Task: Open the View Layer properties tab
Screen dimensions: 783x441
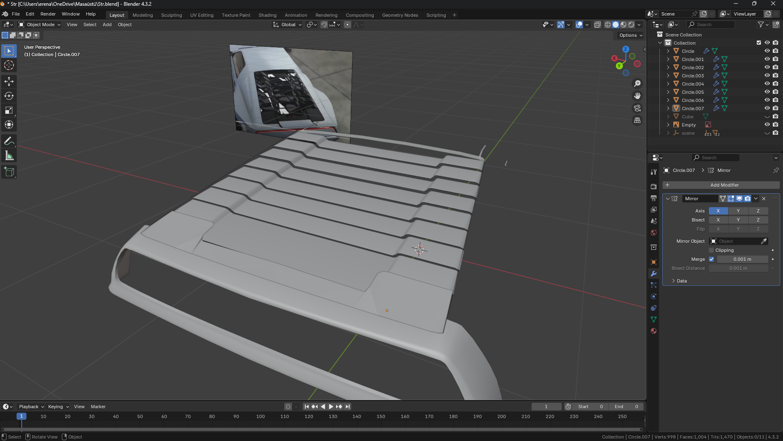Action: [654, 209]
